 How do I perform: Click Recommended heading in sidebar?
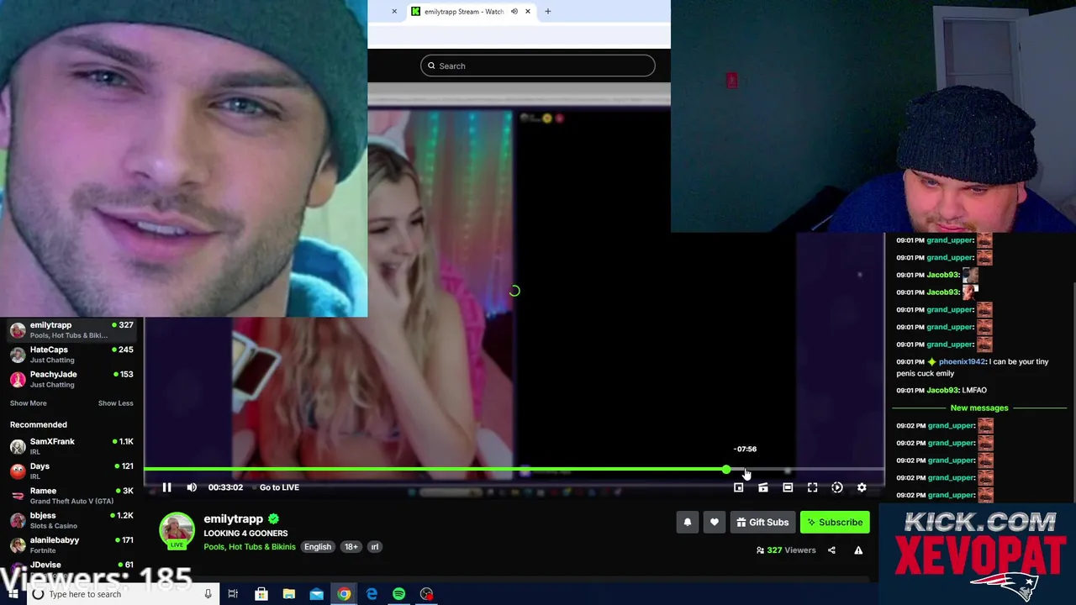click(x=38, y=425)
